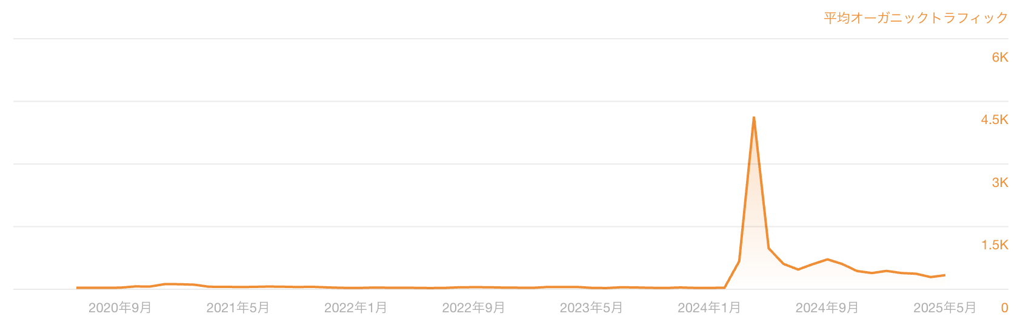Click the 3K y-axis value
Image resolution: width=1023 pixels, height=328 pixels.
point(1000,183)
